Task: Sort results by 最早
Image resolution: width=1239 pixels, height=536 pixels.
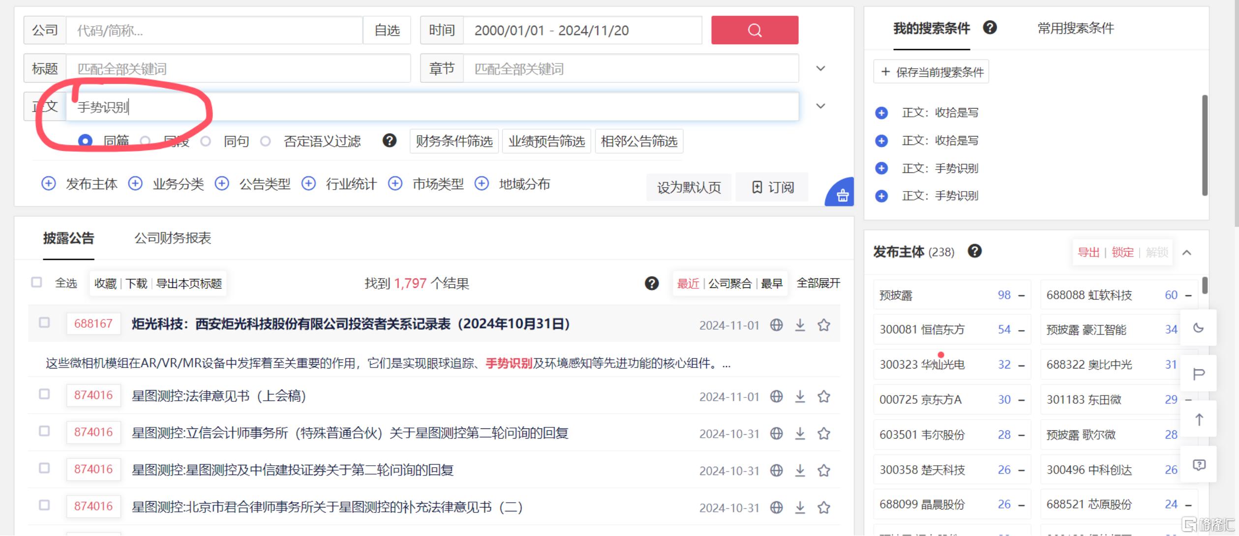Action: [x=772, y=283]
